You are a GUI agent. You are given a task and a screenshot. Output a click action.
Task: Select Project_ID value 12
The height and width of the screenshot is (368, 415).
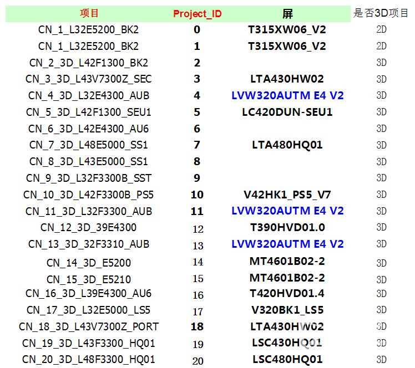(198, 229)
